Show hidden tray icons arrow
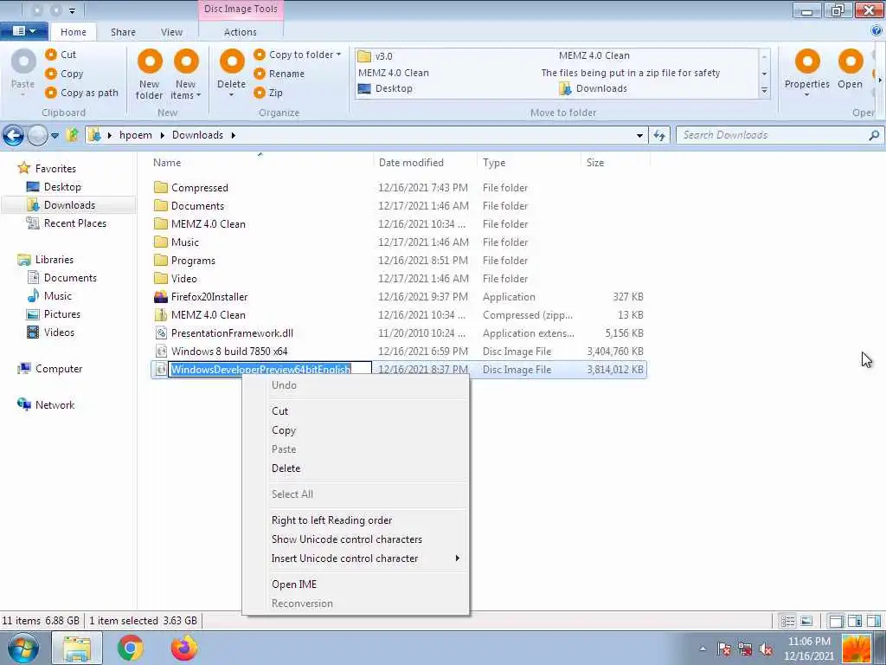The image size is (886, 665). pos(703,649)
